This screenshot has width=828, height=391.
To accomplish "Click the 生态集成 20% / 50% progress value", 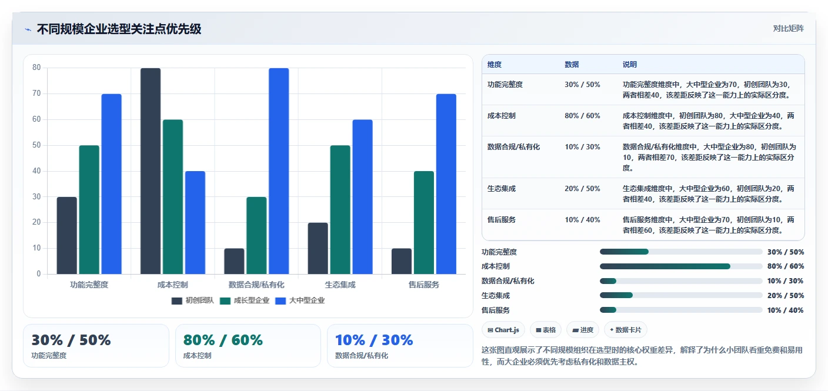I will coord(786,296).
